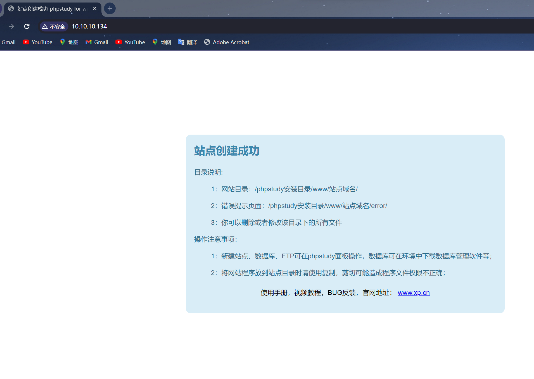Click the globe favicon on the active tab
This screenshot has height=379, width=534.
point(11,9)
